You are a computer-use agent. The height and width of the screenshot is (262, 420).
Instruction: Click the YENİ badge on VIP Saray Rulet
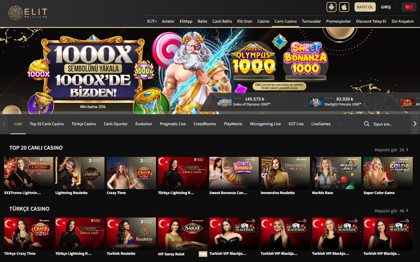click(x=203, y=254)
